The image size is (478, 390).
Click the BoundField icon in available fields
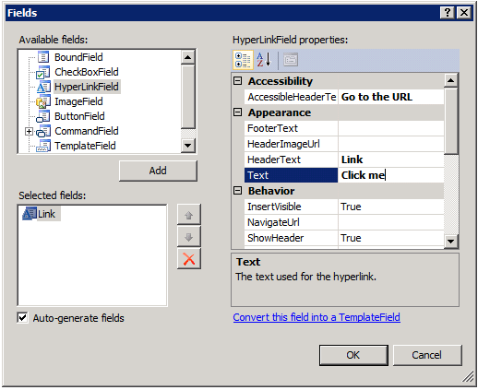click(43, 57)
